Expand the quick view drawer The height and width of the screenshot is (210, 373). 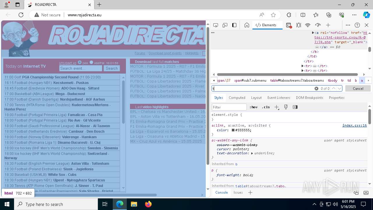click(366, 192)
